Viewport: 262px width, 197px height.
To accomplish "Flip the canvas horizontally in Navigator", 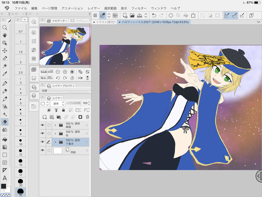I will pos(81,78).
